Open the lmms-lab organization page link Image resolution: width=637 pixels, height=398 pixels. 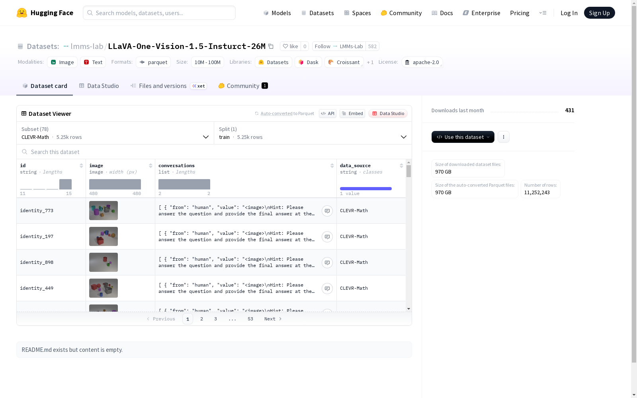click(87, 46)
